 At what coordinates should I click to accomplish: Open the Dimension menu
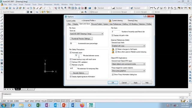[48, 4]
